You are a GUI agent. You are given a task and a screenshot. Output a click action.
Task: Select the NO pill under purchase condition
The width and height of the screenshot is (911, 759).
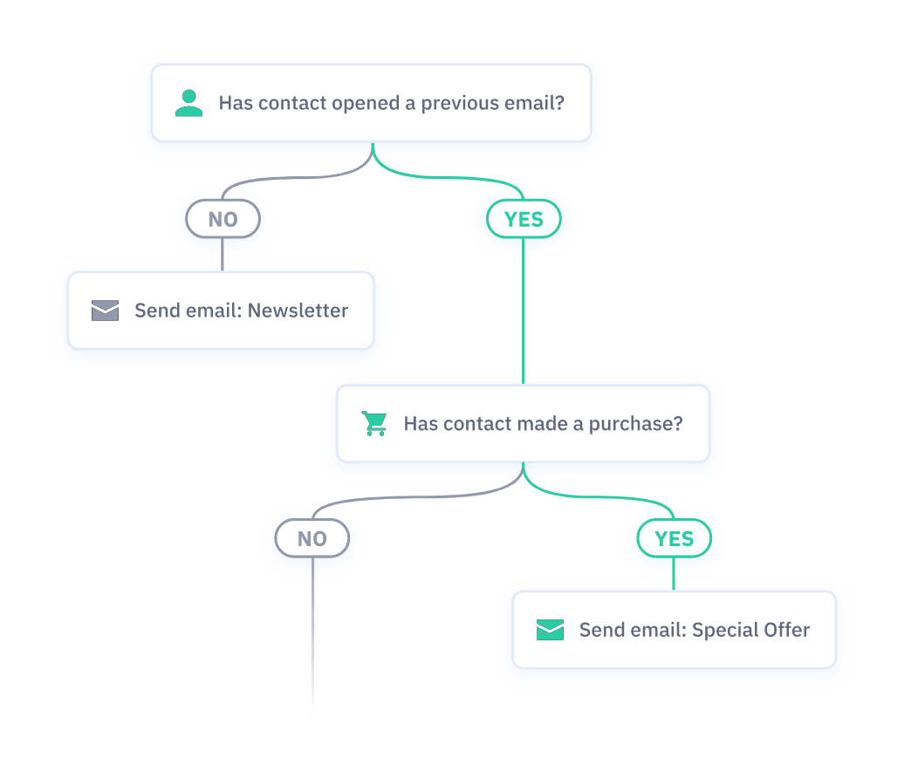[x=312, y=538]
